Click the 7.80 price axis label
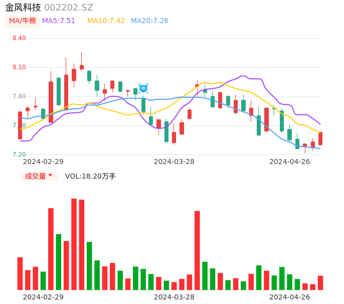 pyautogui.click(x=19, y=96)
